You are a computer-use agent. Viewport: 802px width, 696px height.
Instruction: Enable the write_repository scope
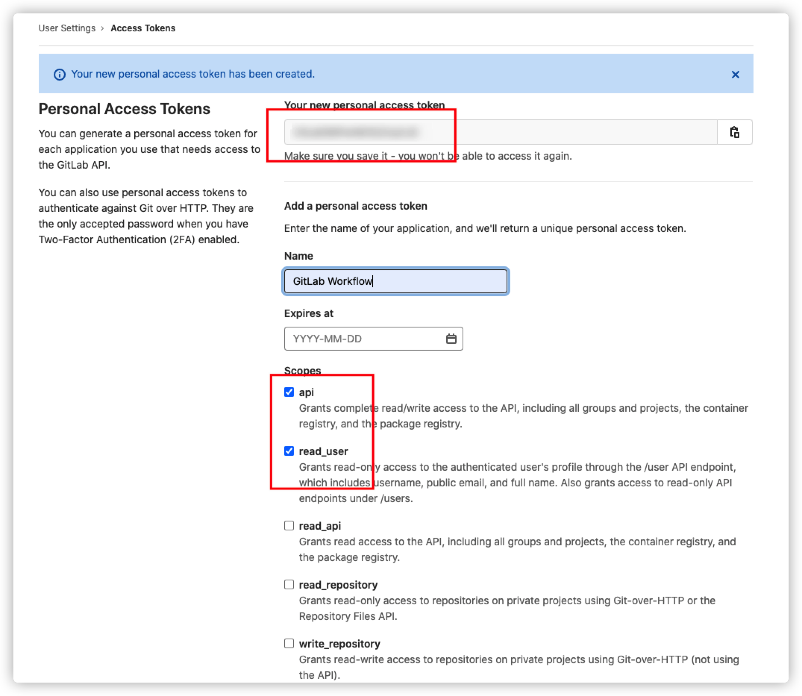pos(289,643)
